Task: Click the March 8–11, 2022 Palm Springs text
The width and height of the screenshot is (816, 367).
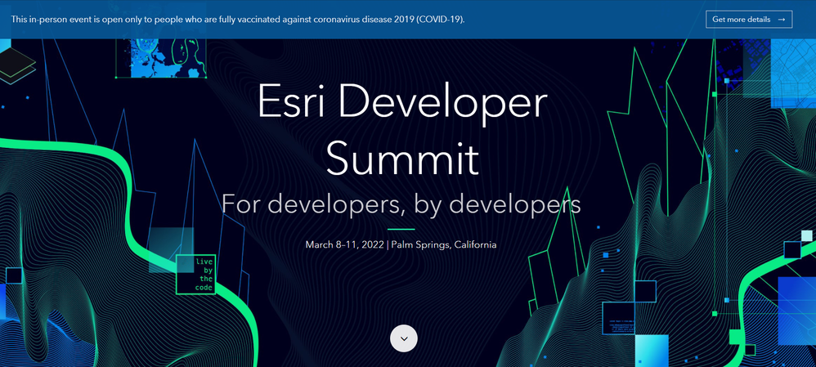Action: (x=401, y=244)
